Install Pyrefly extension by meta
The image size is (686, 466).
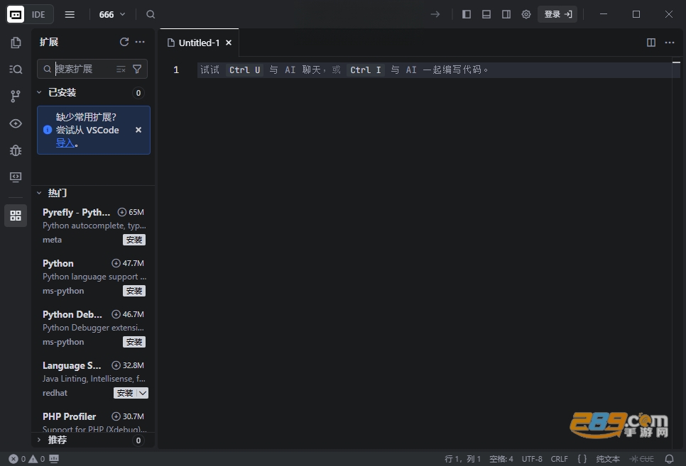click(x=134, y=240)
